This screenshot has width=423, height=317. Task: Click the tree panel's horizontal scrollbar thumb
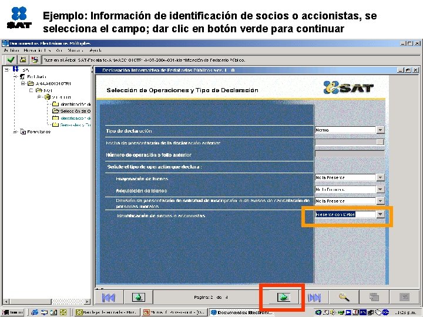point(30,302)
